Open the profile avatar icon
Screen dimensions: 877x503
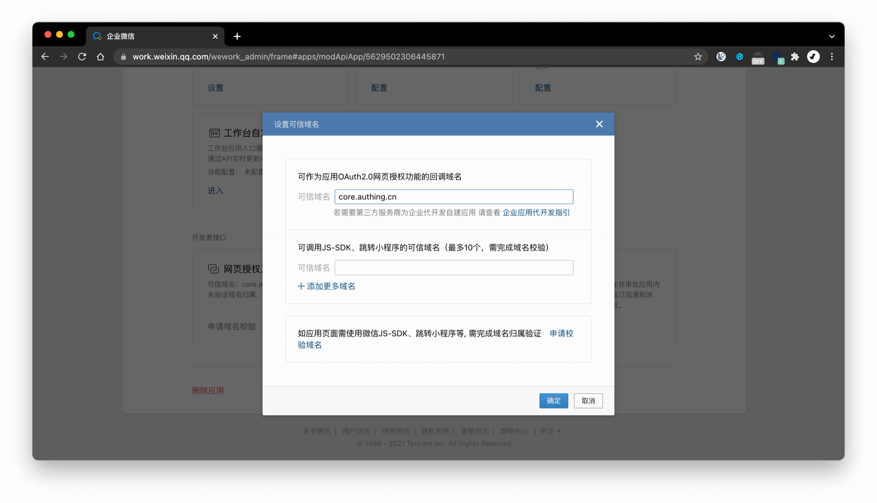[x=813, y=57]
